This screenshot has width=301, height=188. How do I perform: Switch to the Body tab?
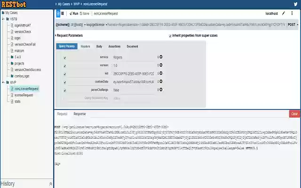coord(99,47)
